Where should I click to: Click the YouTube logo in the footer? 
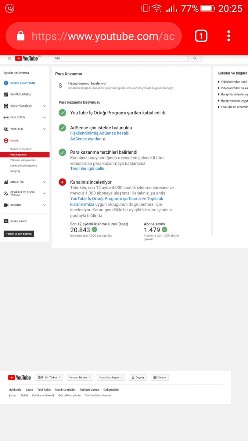(19, 377)
